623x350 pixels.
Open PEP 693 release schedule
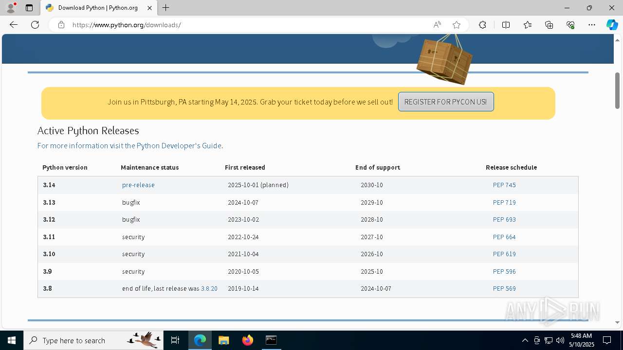click(504, 220)
